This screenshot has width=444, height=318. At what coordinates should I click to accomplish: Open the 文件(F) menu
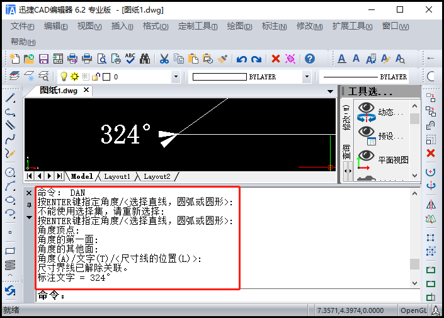(23, 26)
